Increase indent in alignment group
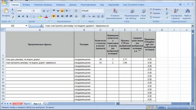This screenshot has width=196, height=110. tap(71, 16)
